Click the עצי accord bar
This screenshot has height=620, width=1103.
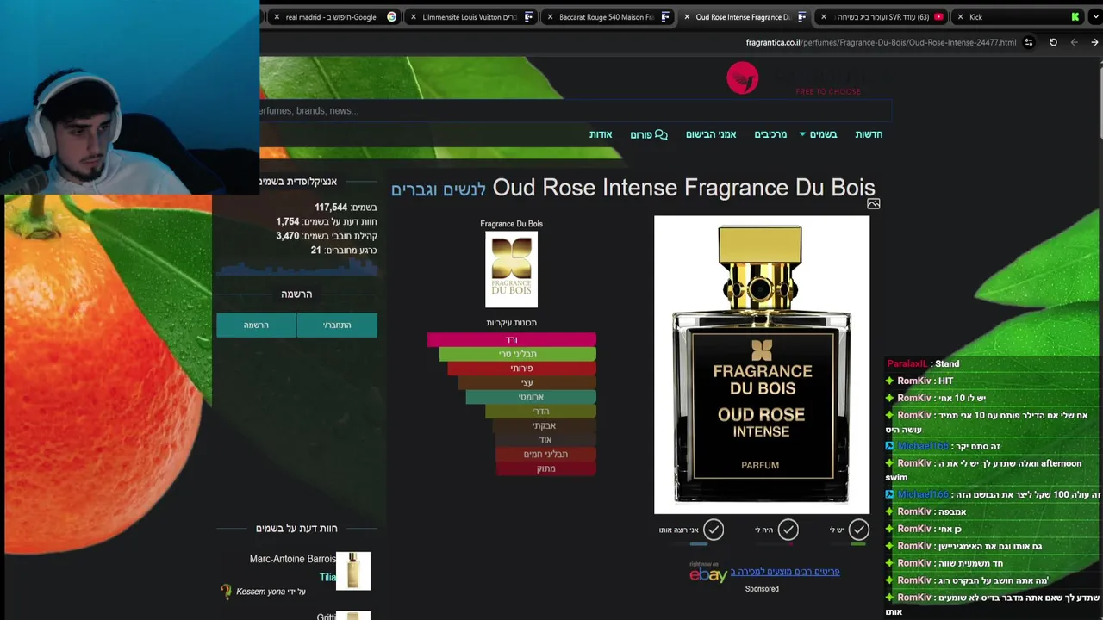527,382
